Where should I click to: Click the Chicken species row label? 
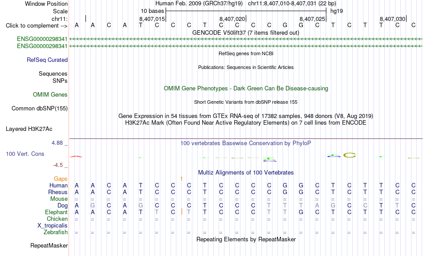click(x=57, y=219)
